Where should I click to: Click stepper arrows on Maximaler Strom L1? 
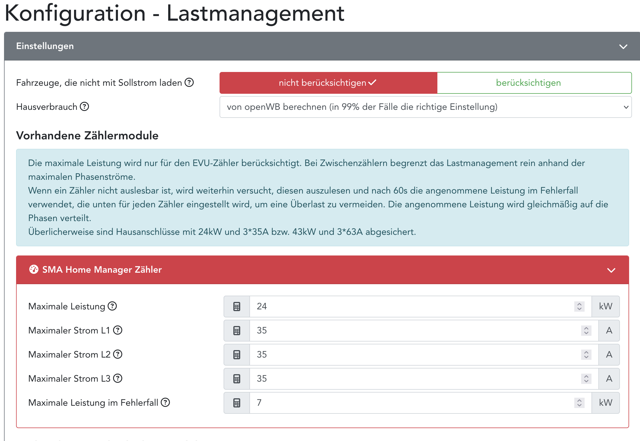586,331
